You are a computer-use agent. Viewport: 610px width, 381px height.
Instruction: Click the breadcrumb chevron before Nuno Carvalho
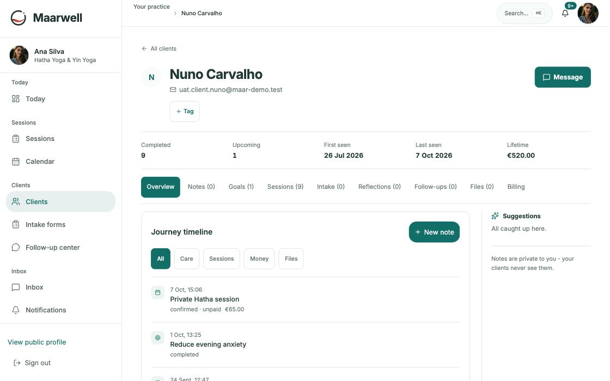click(175, 13)
